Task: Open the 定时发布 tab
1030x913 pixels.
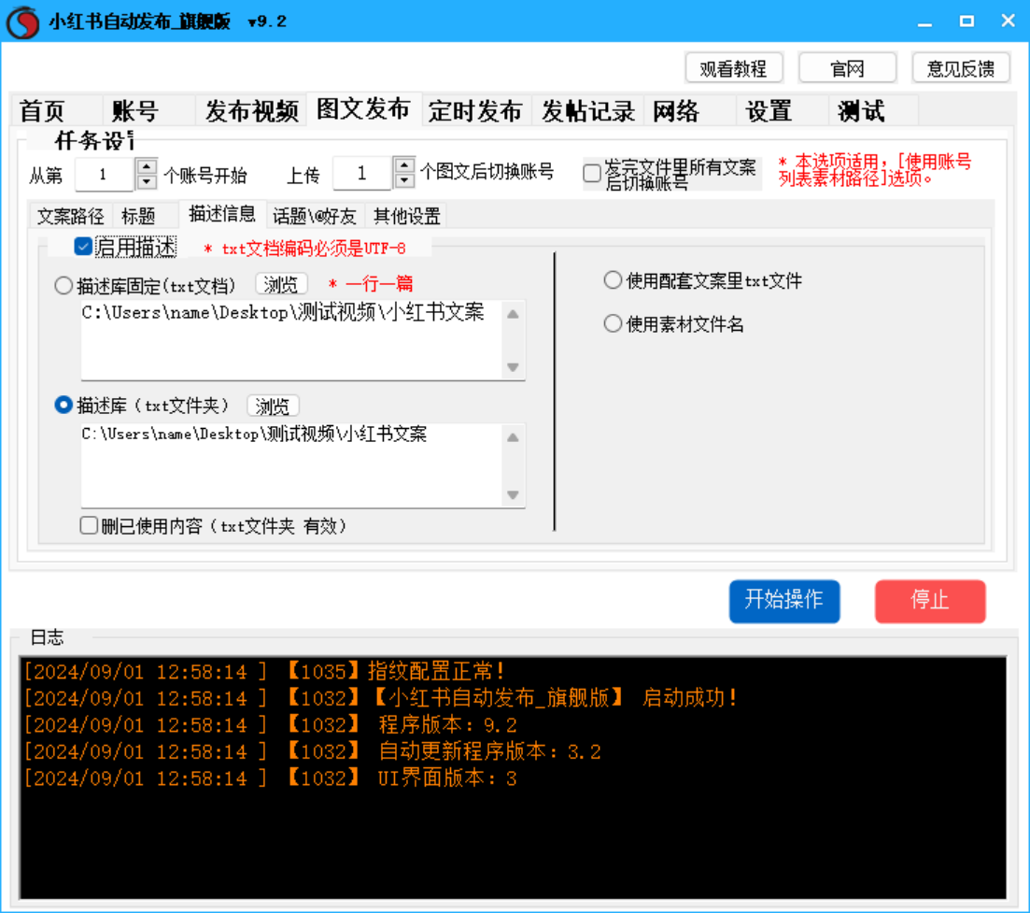Action: pyautogui.click(x=475, y=110)
